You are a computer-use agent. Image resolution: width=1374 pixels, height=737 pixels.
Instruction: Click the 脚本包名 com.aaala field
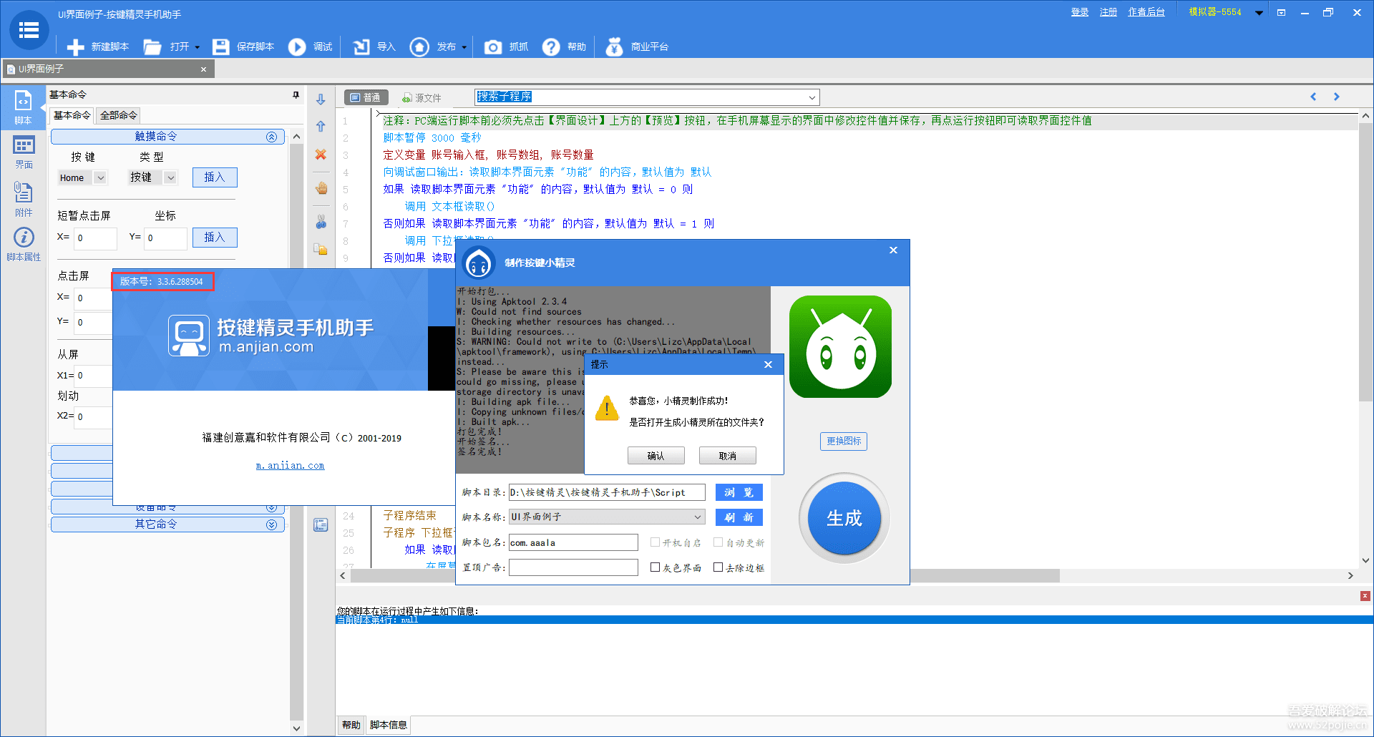(573, 542)
